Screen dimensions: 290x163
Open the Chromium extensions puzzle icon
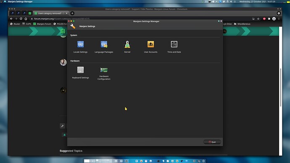(269, 18)
